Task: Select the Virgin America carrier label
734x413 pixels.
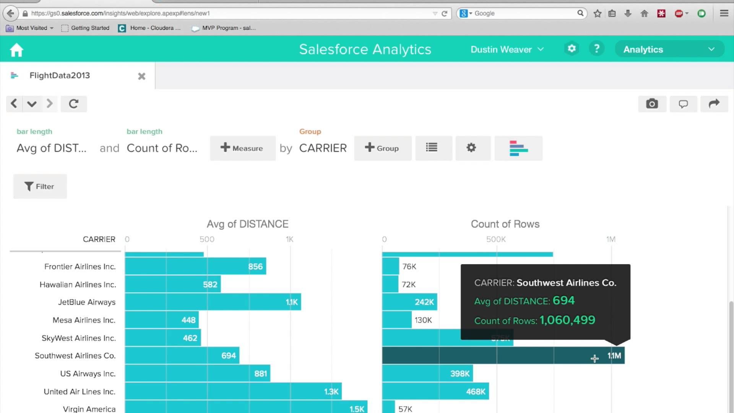Action: click(x=89, y=409)
